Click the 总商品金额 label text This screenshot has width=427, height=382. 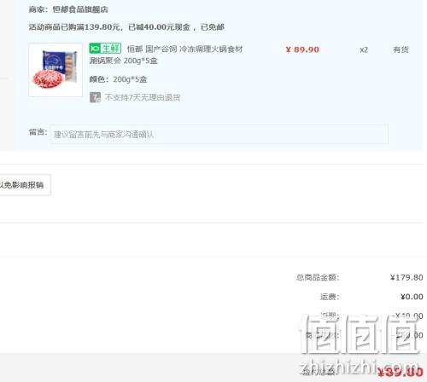click(x=318, y=277)
